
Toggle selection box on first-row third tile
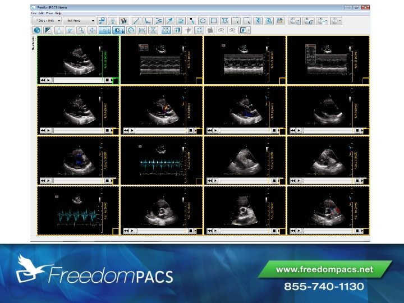[282, 81]
